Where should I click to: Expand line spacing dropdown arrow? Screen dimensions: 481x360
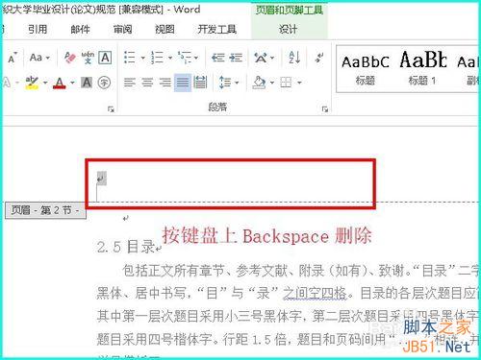click(x=237, y=83)
